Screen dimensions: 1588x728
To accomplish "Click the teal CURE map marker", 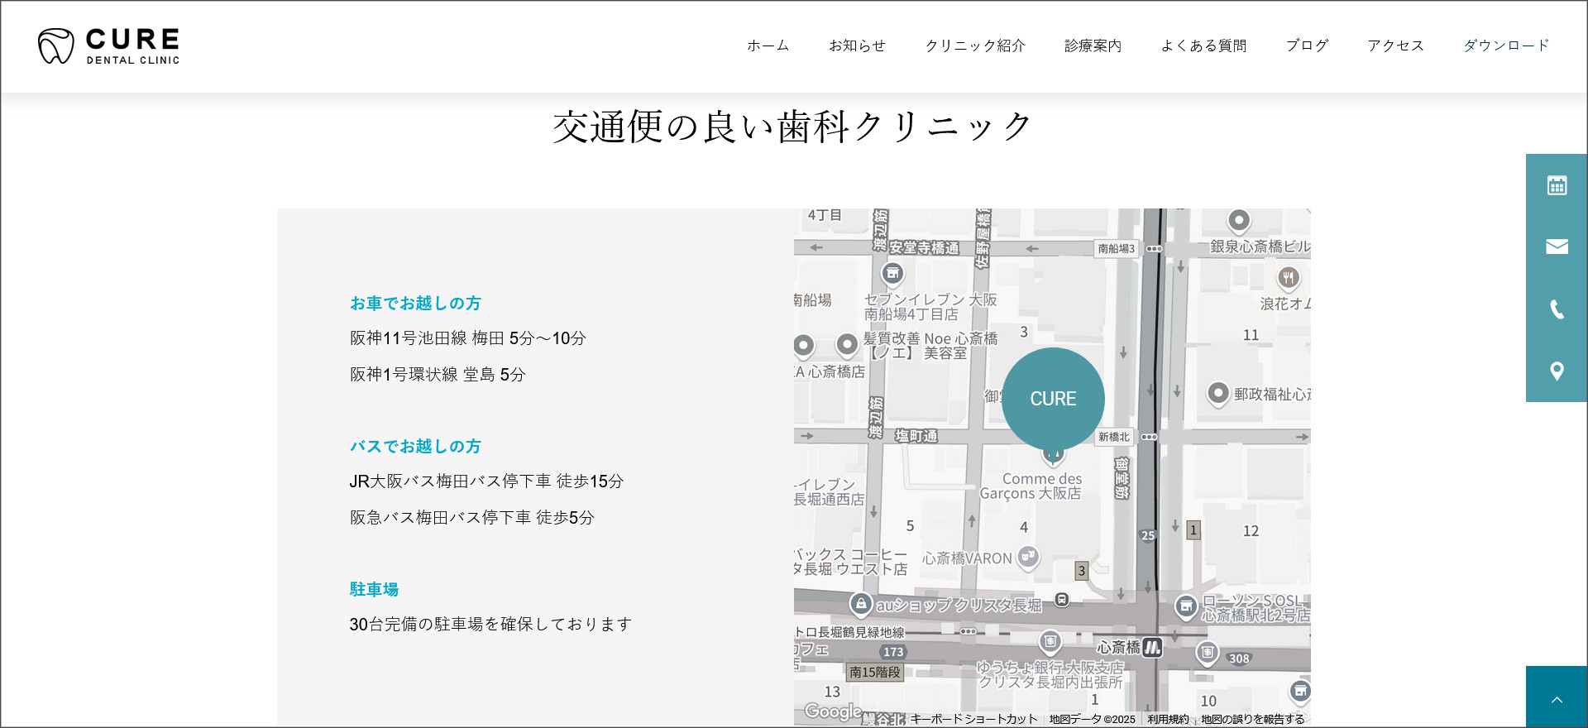I will 1053,399.
